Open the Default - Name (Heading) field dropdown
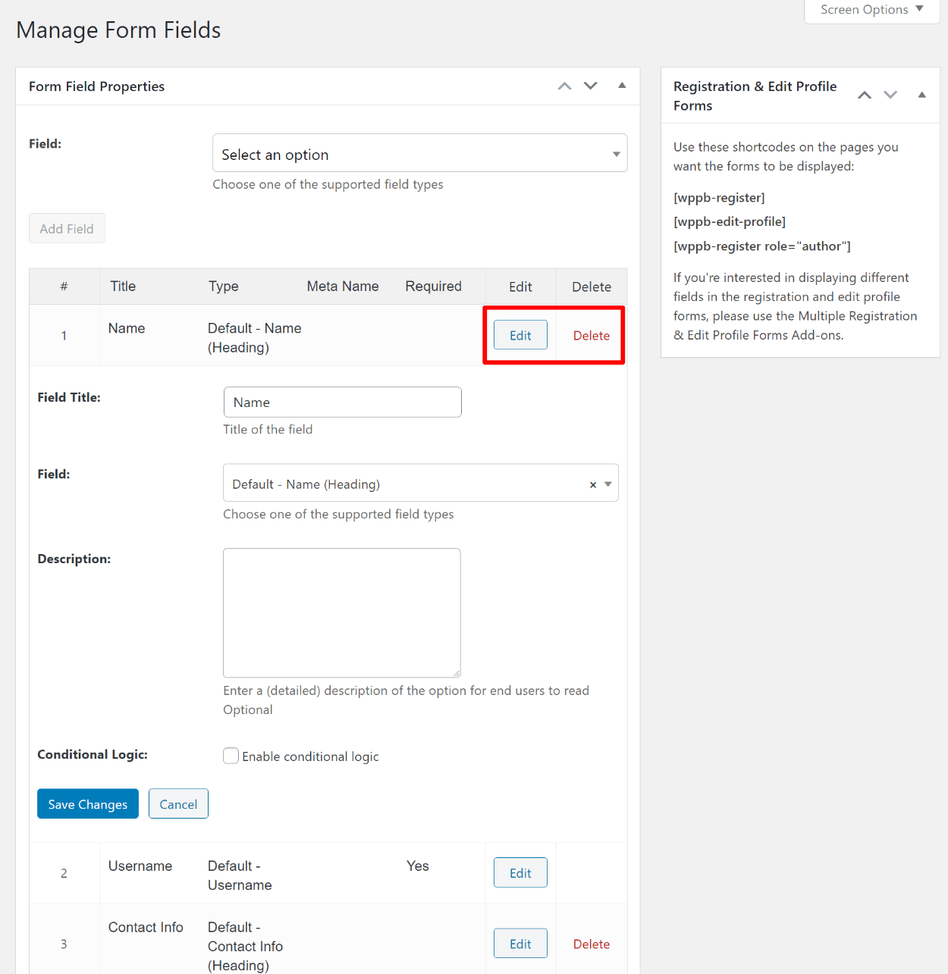 (410, 484)
